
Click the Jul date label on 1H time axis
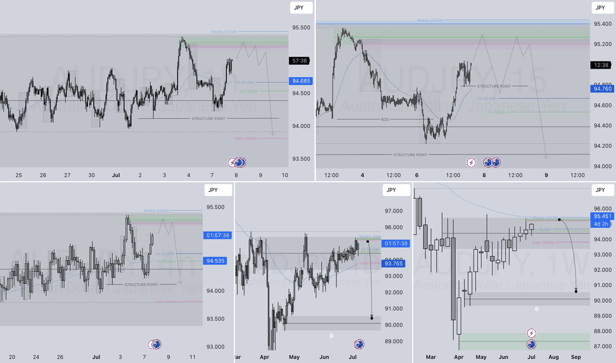click(x=116, y=176)
